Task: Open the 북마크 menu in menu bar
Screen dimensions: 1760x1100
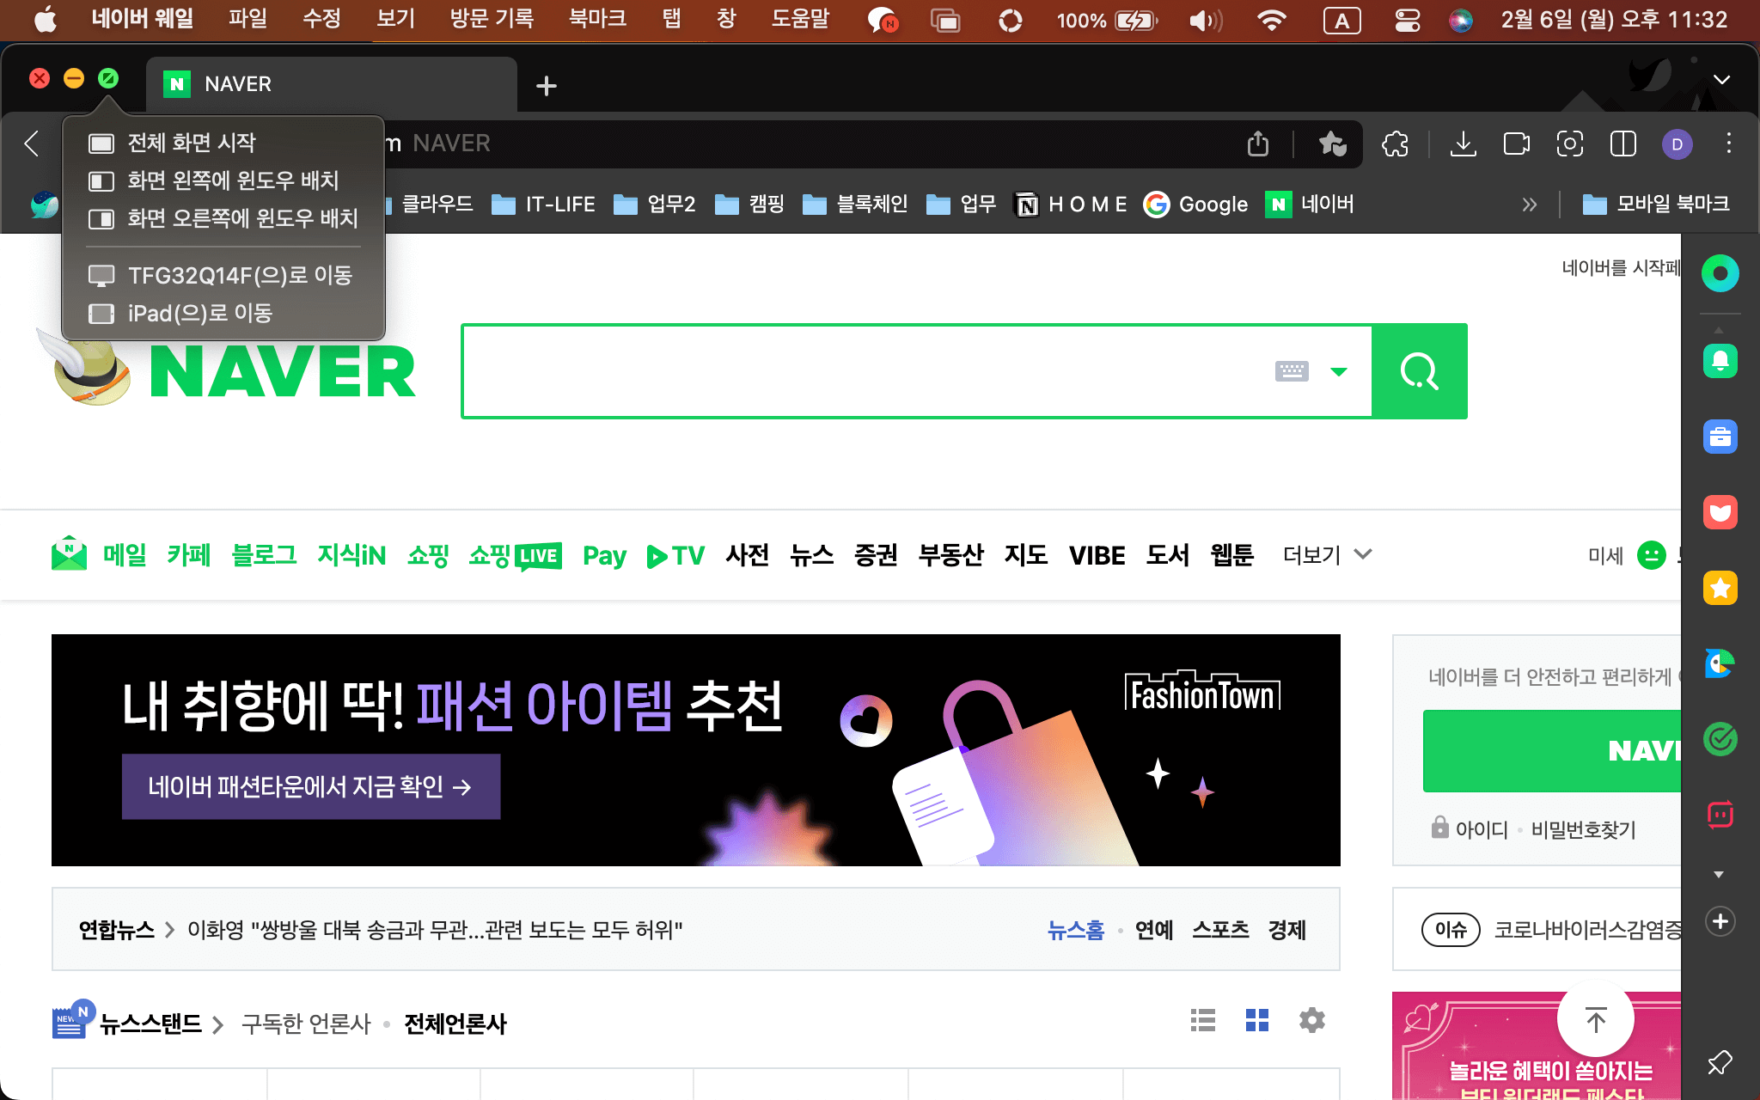Action: coord(597,19)
